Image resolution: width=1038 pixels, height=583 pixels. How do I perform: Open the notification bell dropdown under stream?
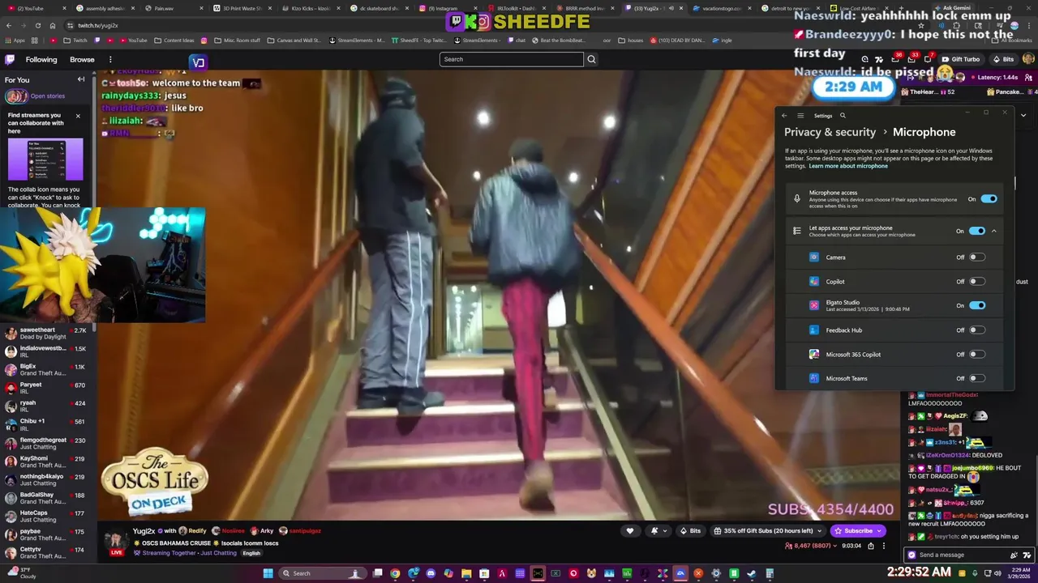658,531
